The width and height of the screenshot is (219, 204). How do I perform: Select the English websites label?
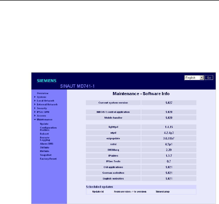[113, 179]
